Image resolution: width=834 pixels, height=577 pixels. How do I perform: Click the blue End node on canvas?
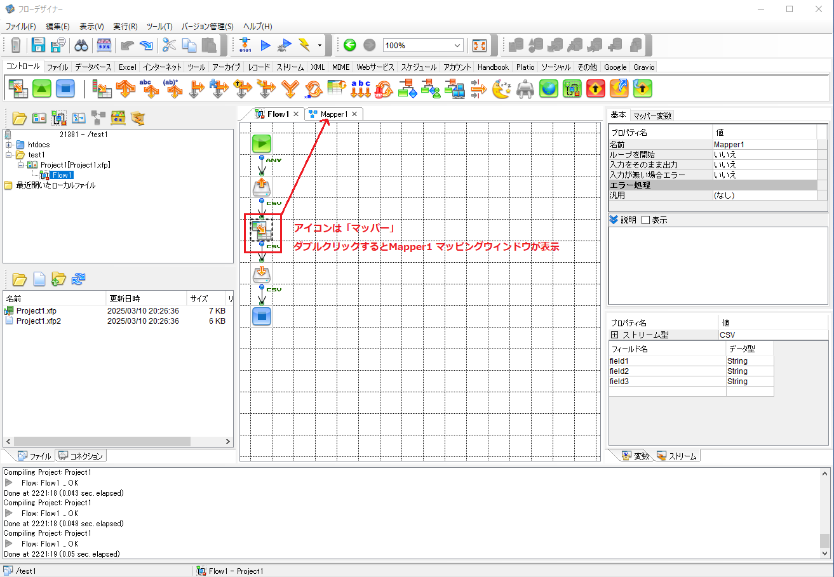tap(262, 316)
